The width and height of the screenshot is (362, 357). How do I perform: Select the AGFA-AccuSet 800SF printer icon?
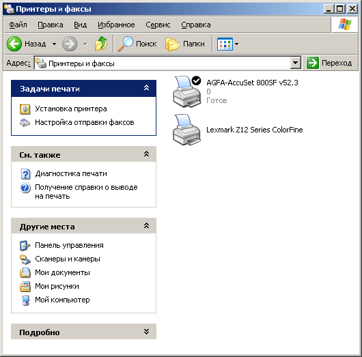tap(186, 91)
